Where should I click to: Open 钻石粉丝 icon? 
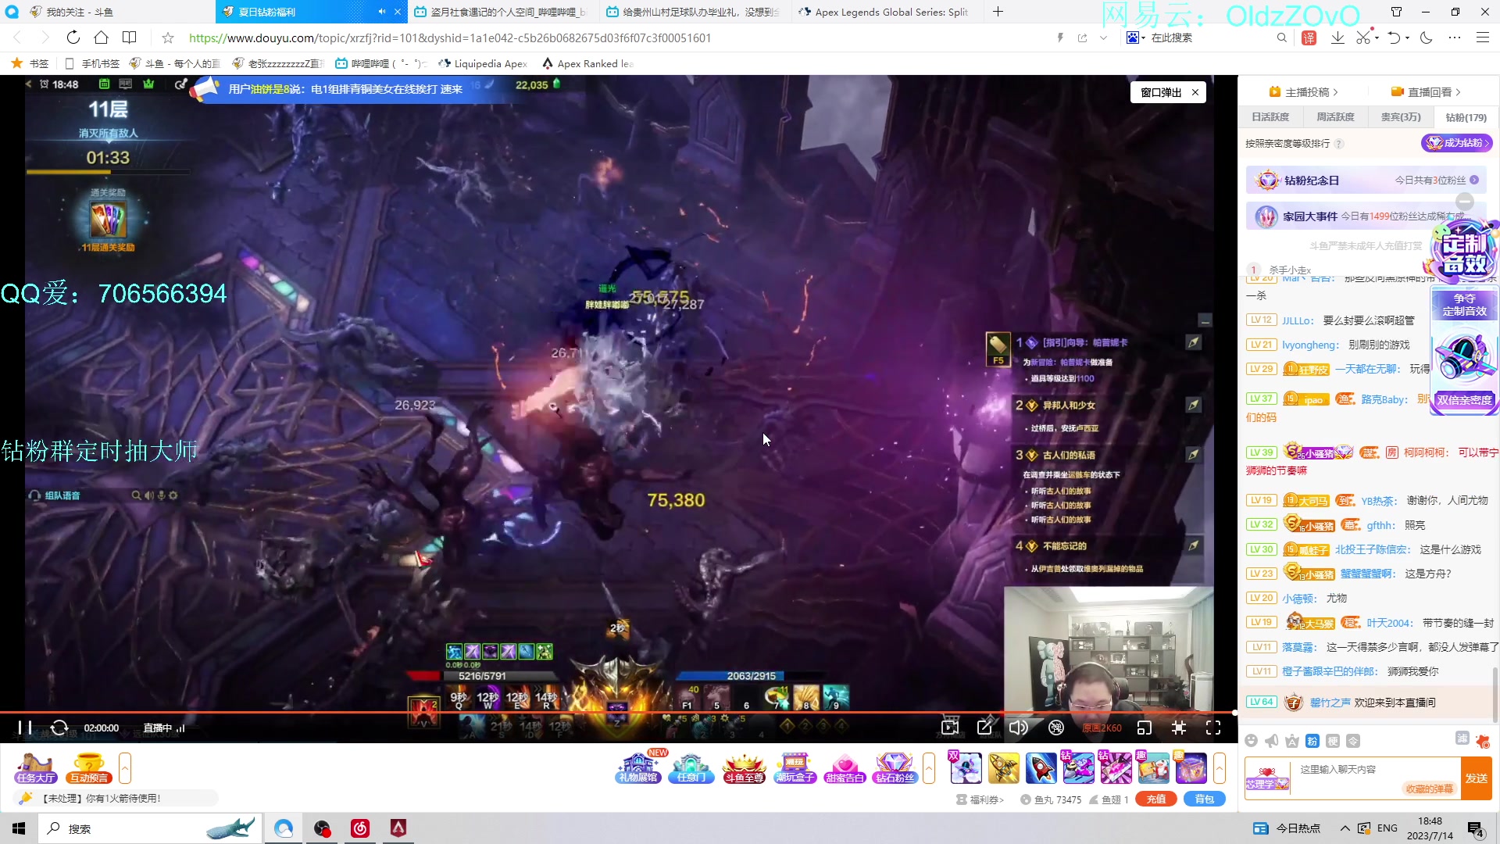pos(895,769)
